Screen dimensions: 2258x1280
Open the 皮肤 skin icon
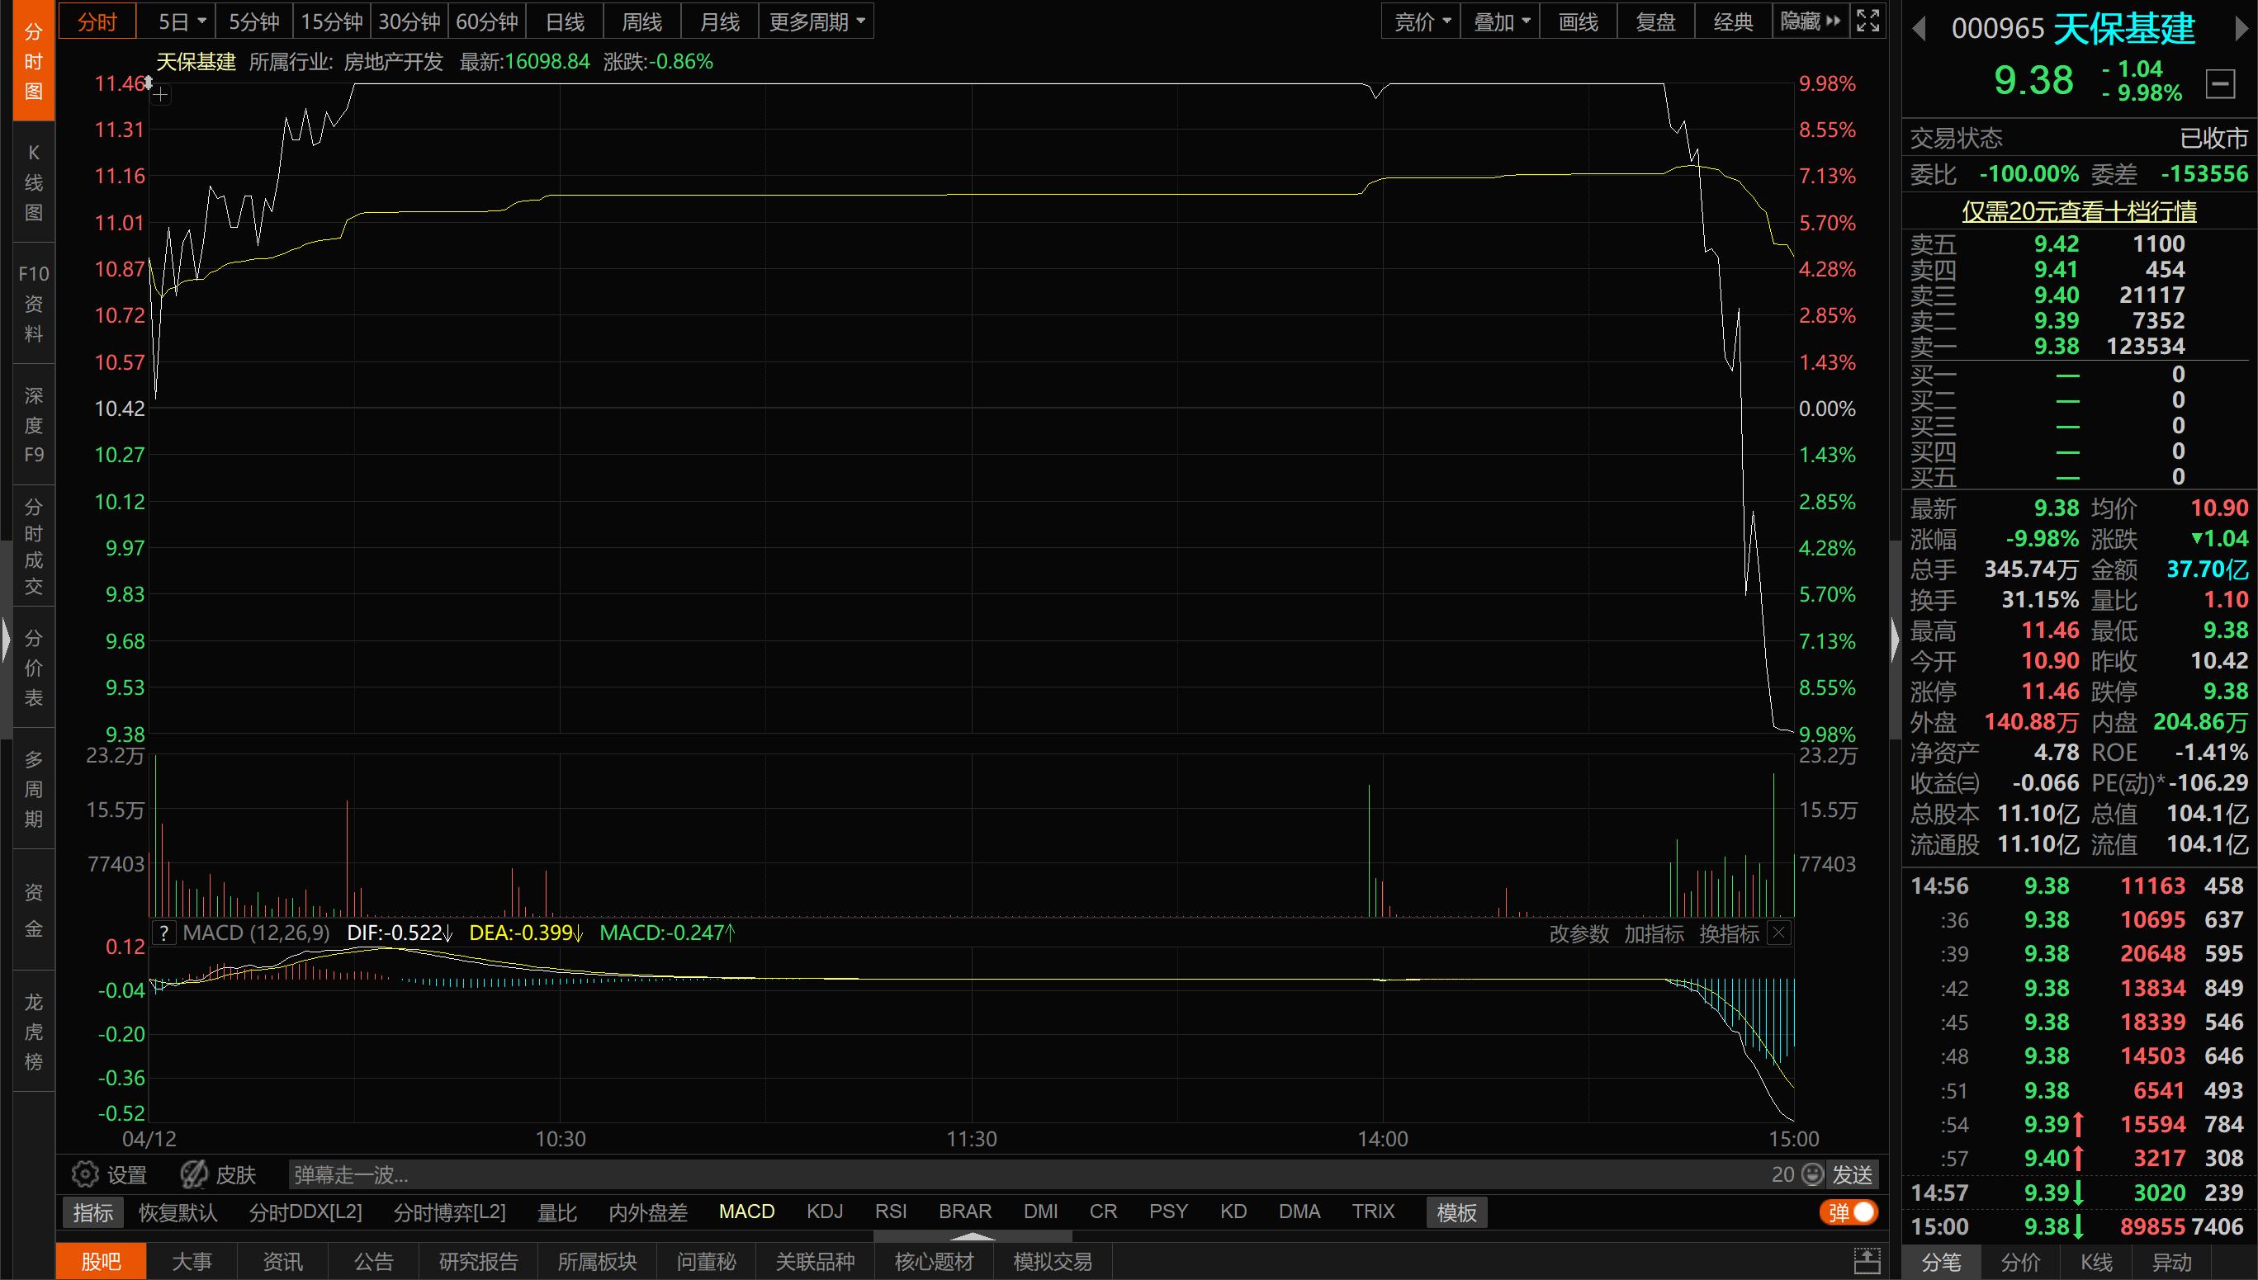click(194, 1174)
